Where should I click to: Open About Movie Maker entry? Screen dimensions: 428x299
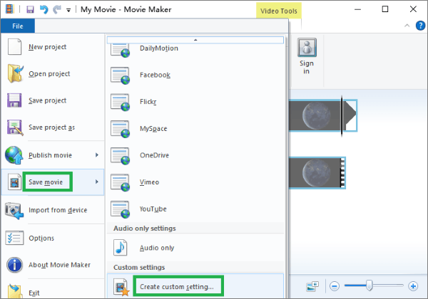tap(59, 265)
